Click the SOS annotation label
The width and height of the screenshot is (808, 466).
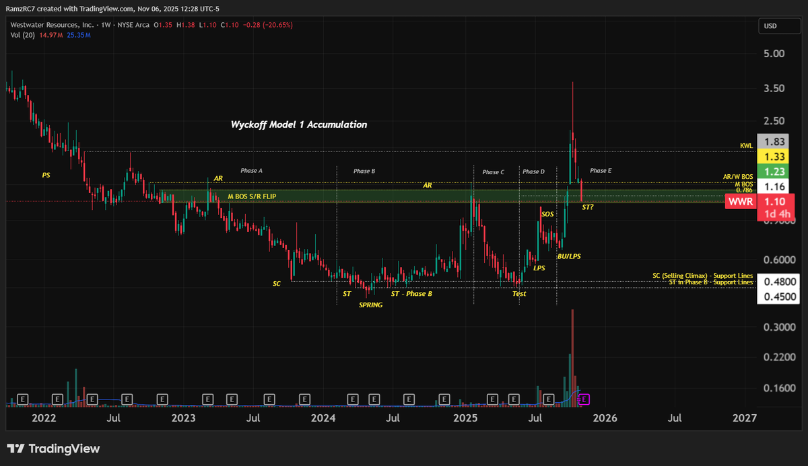[547, 214]
